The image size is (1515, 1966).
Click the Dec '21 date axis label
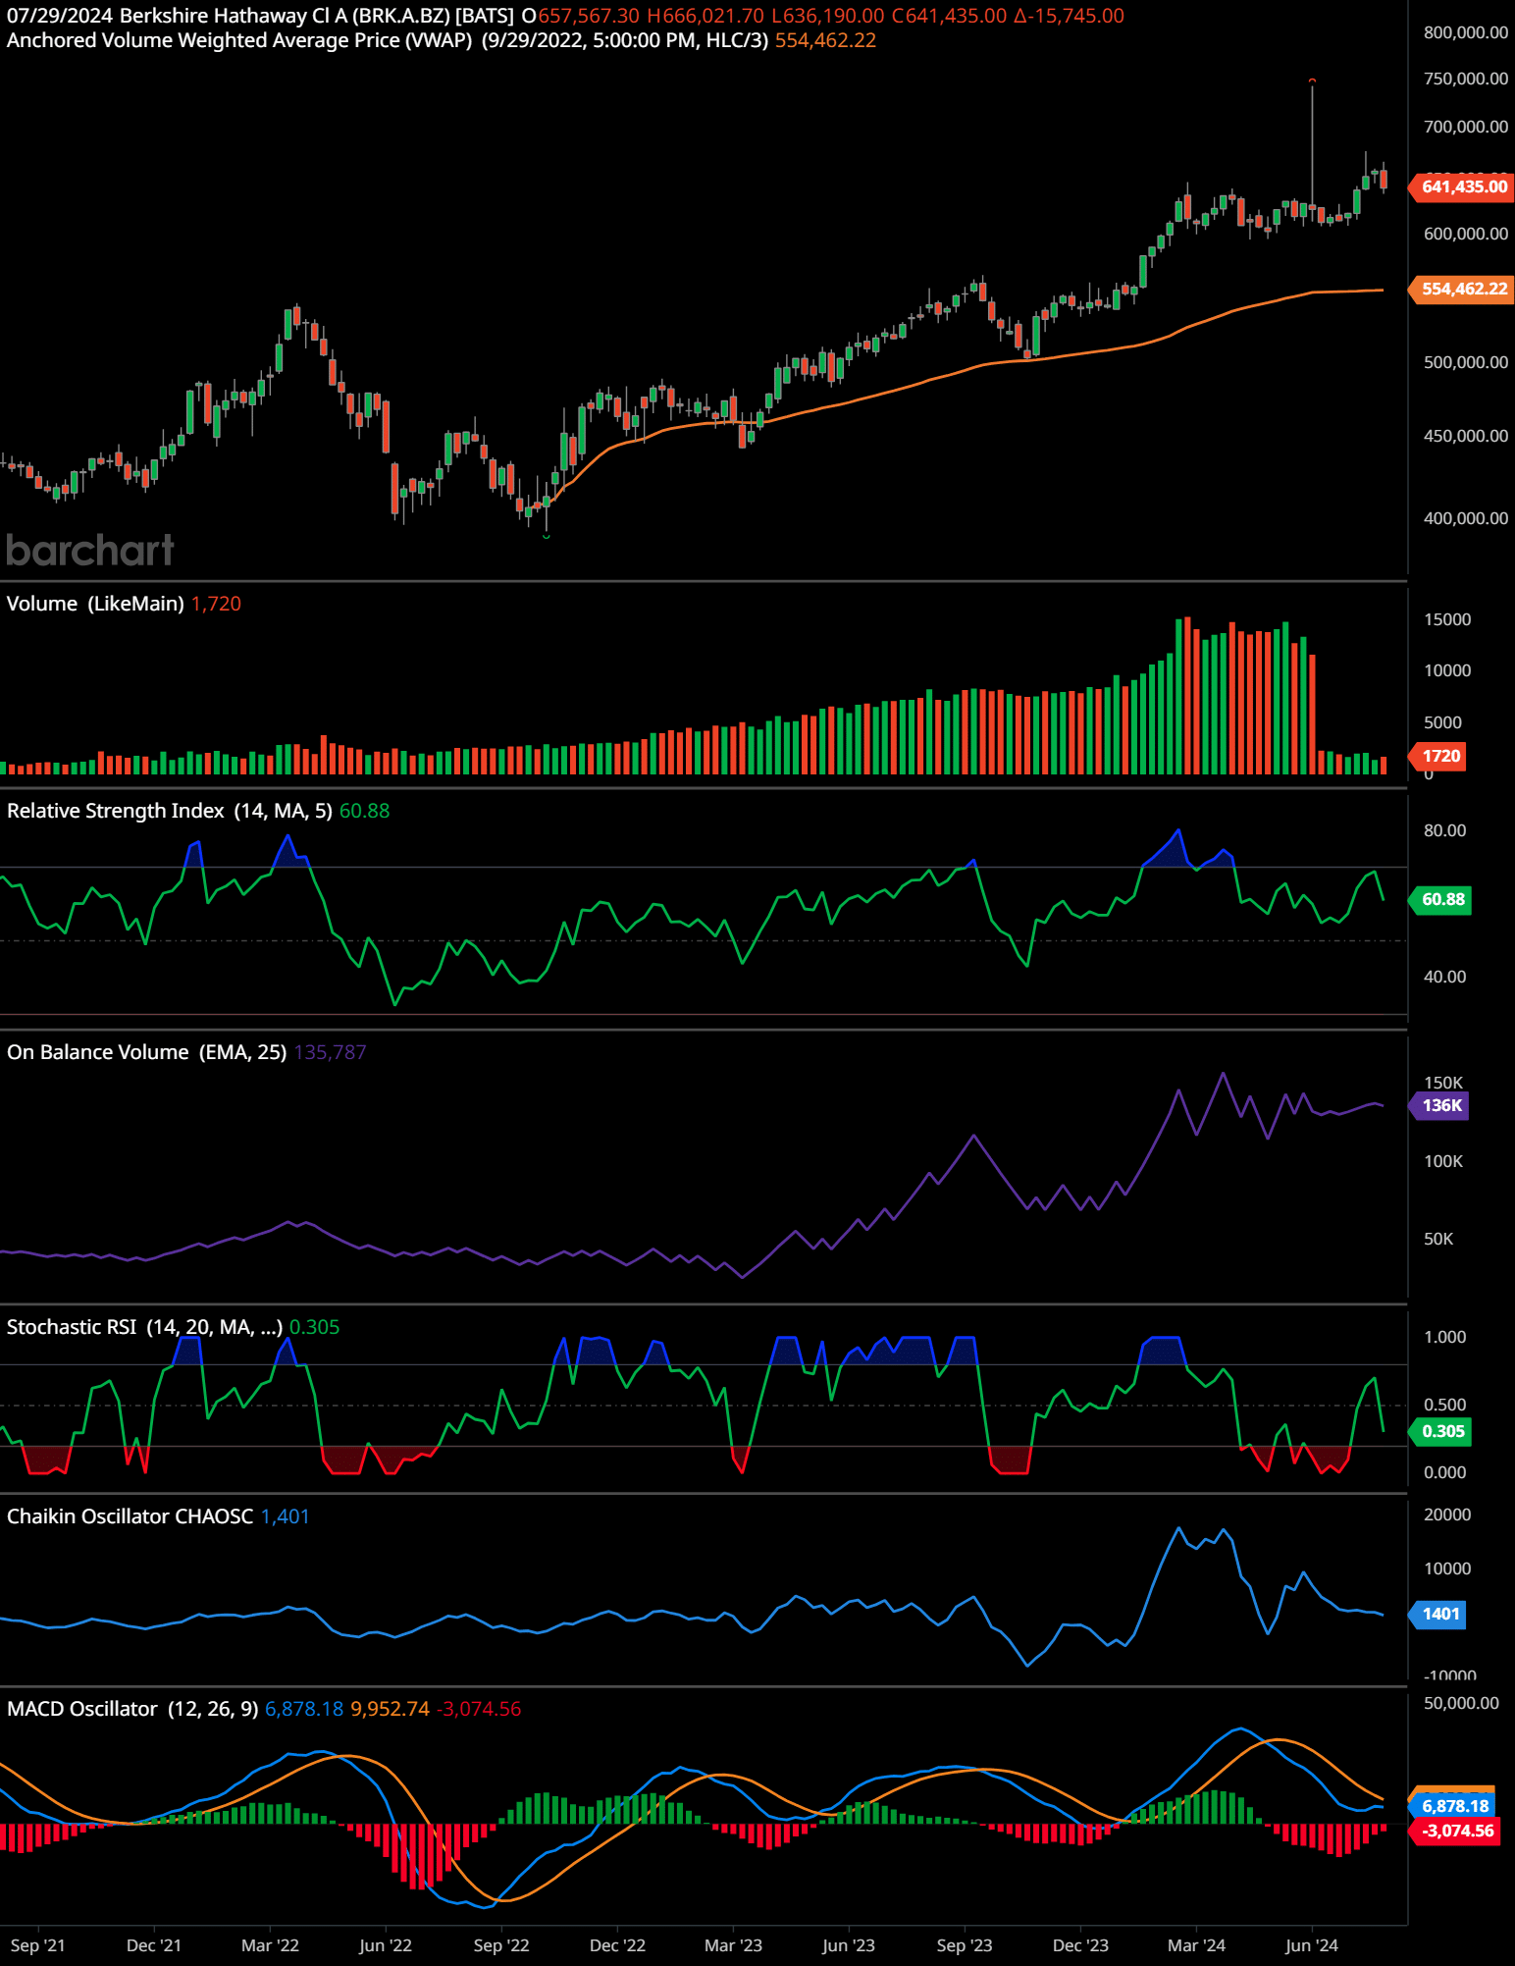(154, 1945)
